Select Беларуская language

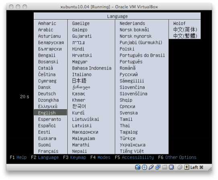51,42
